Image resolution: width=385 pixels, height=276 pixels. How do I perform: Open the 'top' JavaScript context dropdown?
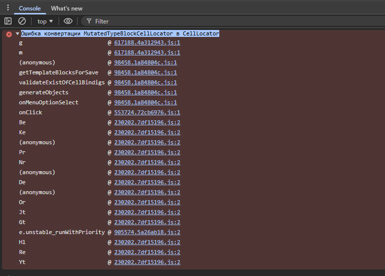[x=45, y=21]
